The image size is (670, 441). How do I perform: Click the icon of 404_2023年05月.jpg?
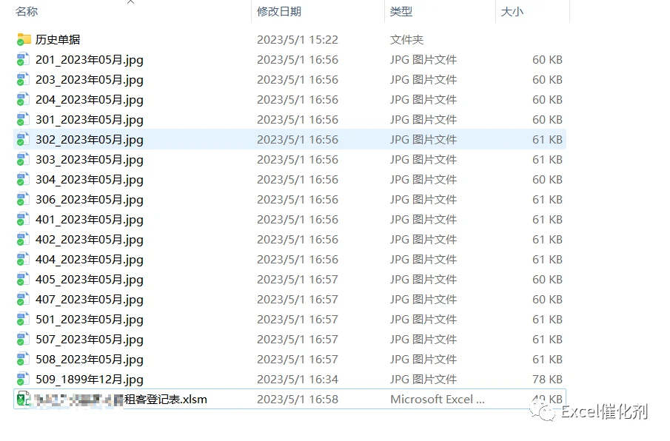[x=23, y=260]
